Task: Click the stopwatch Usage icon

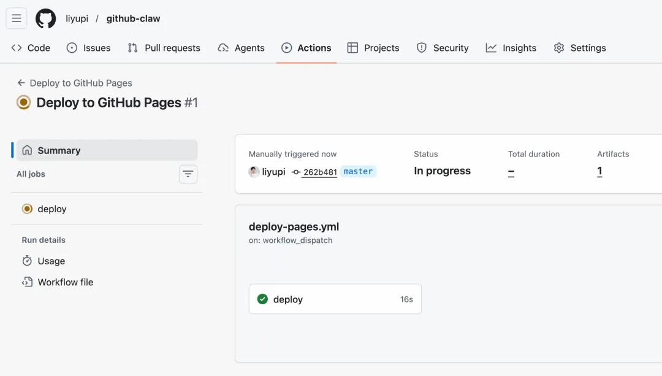Action: click(27, 261)
